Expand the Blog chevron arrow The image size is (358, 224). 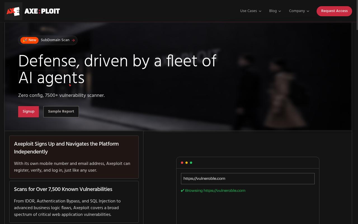[280, 11]
